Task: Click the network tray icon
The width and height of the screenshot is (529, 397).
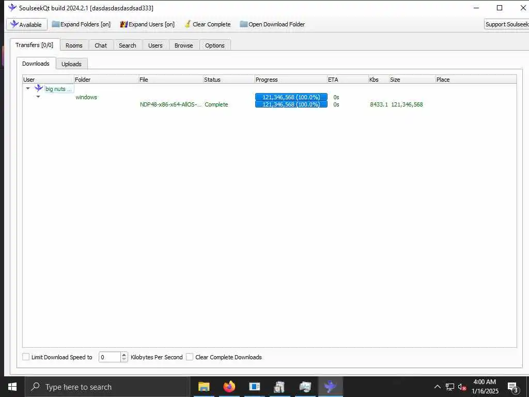Action: pyautogui.click(x=450, y=387)
